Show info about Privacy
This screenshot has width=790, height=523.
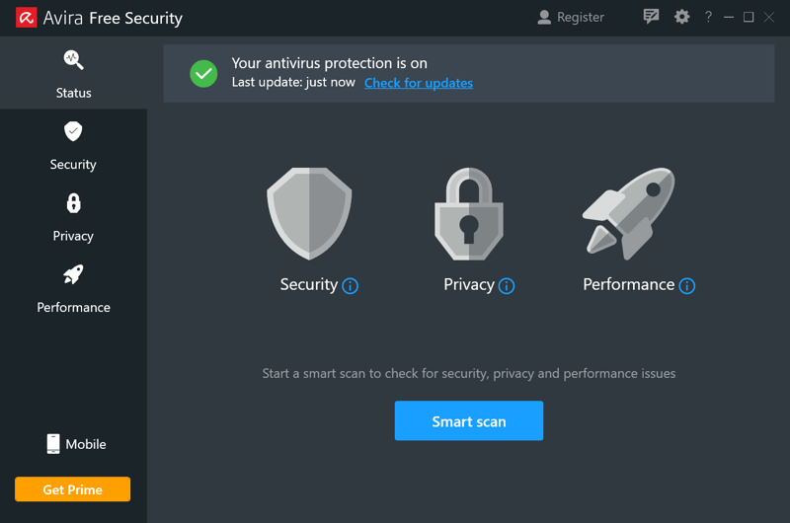[x=507, y=286]
